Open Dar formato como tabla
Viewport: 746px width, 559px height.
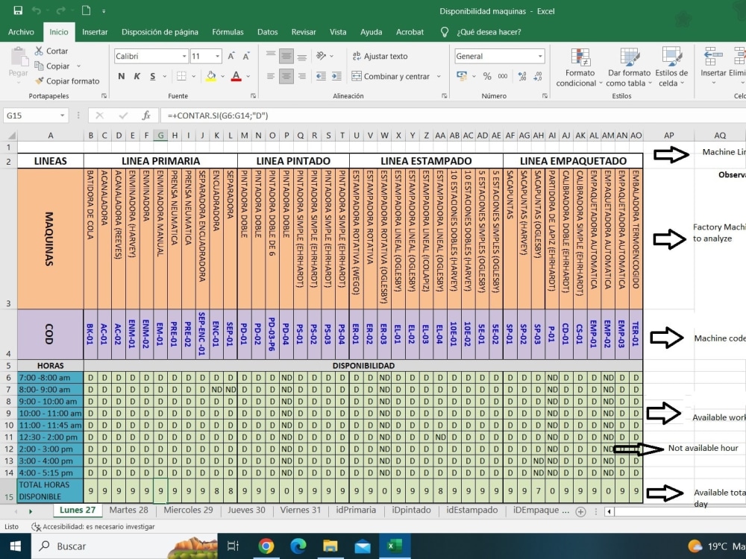pos(628,67)
